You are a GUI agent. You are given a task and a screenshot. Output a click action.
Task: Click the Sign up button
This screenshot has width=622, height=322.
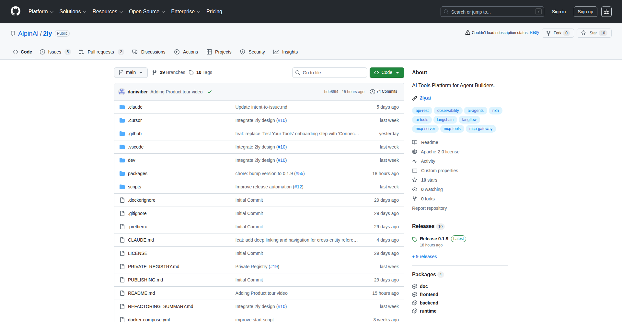[x=585, y=11]
